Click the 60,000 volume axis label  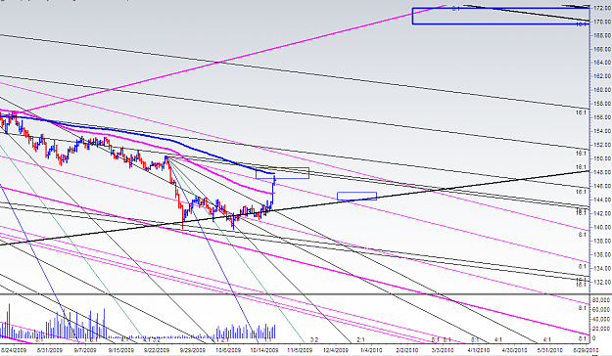[x=601, y=310]
